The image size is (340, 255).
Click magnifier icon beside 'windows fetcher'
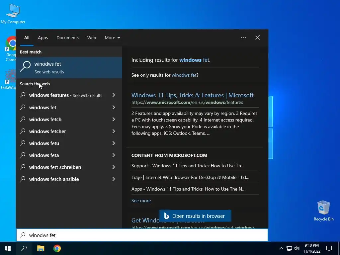(x=23, y=131)
